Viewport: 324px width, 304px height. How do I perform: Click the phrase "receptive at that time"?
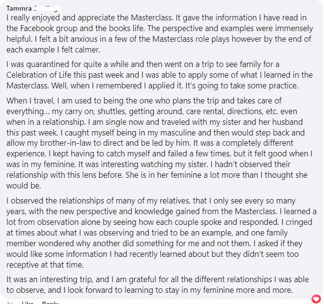point(45,265)
